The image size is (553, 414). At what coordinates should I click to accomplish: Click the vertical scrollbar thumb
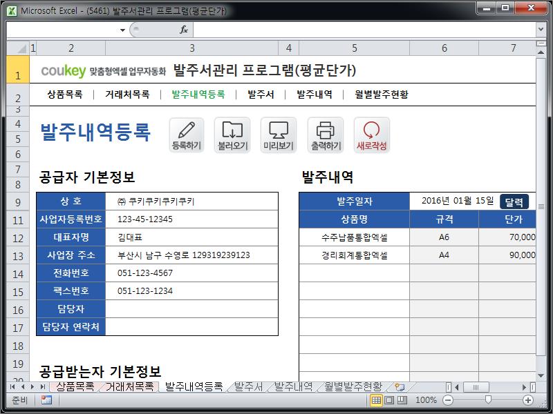[x=541, y=206]
